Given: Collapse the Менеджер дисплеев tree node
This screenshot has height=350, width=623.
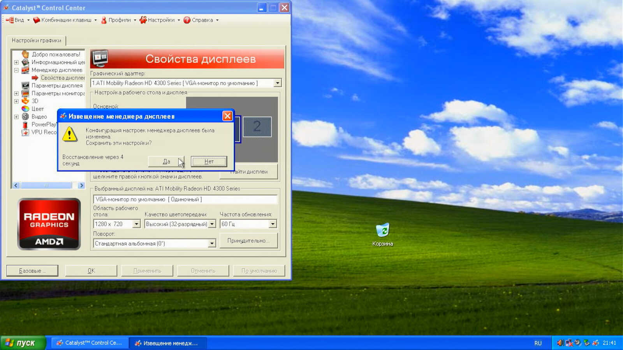Looking at the screenshot, I should 16,70.
